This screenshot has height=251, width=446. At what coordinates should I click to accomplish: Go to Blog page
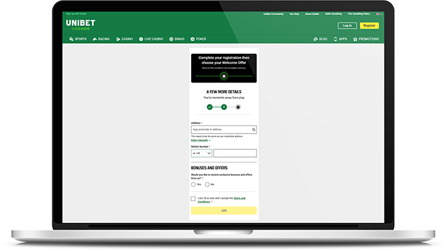(x=321, y=39)
